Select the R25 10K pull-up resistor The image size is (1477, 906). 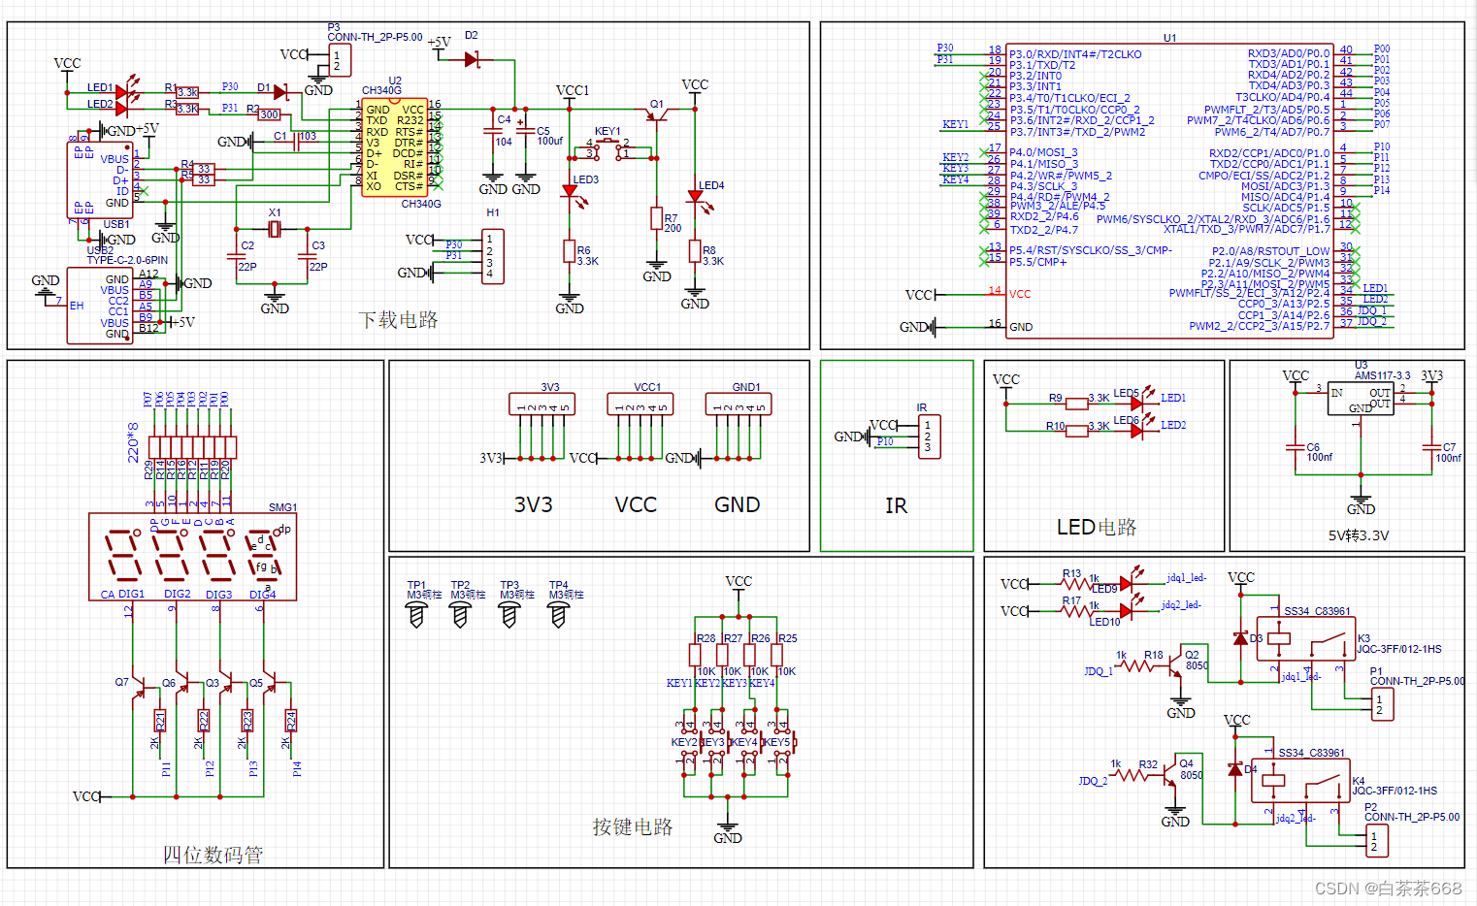pos(776,655)
